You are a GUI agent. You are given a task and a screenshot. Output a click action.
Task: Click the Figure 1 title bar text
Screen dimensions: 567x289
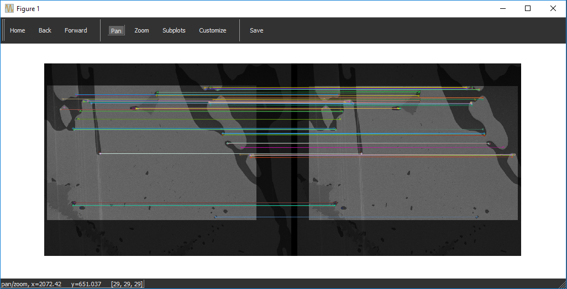tap(28, 9)
